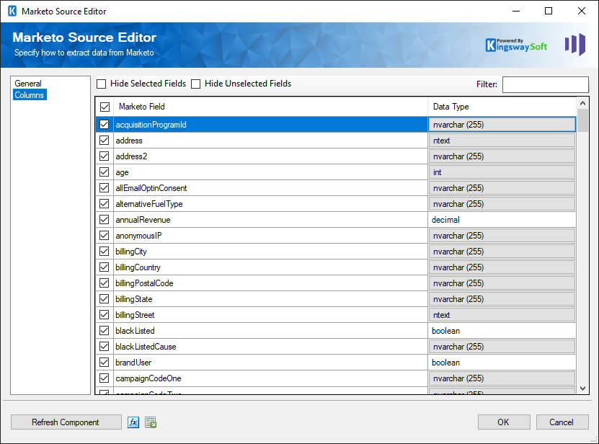The image size is (599, 444).
Task: Click the KingswaySoft app icon in the title bar
Action: (12, 11)
